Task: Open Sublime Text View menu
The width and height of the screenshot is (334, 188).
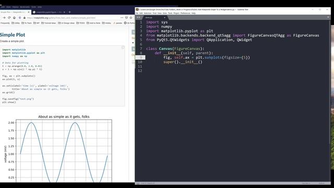Action: pyautogui.click(x=160, y=13)
